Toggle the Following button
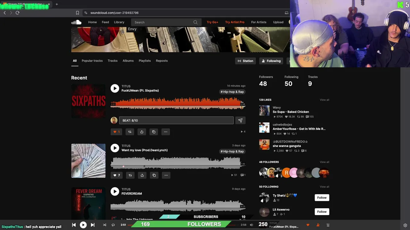 [x=271, y=61]
